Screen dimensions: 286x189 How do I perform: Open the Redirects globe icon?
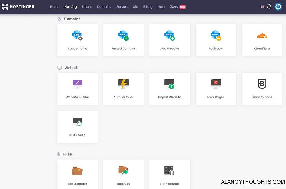[216, 35]
